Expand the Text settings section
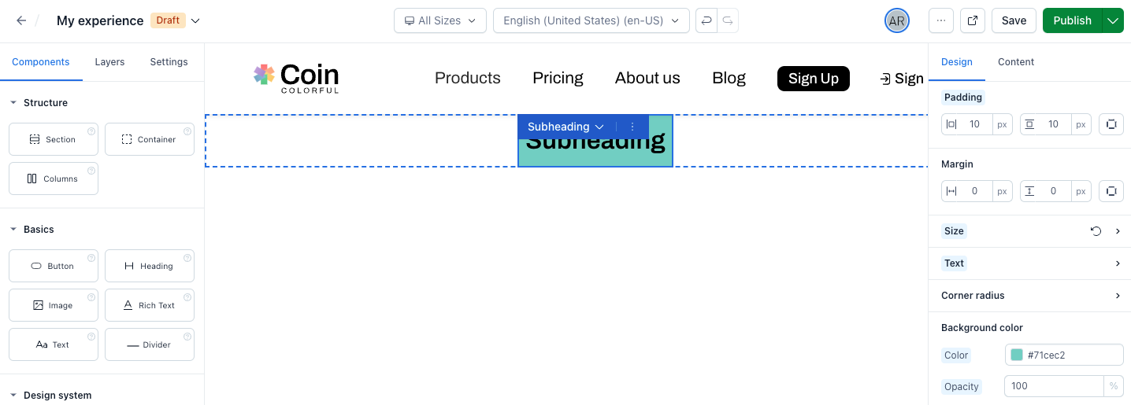Image resolution: width=1131 pixels, height=405 pixels. (x=1118, y=263)
